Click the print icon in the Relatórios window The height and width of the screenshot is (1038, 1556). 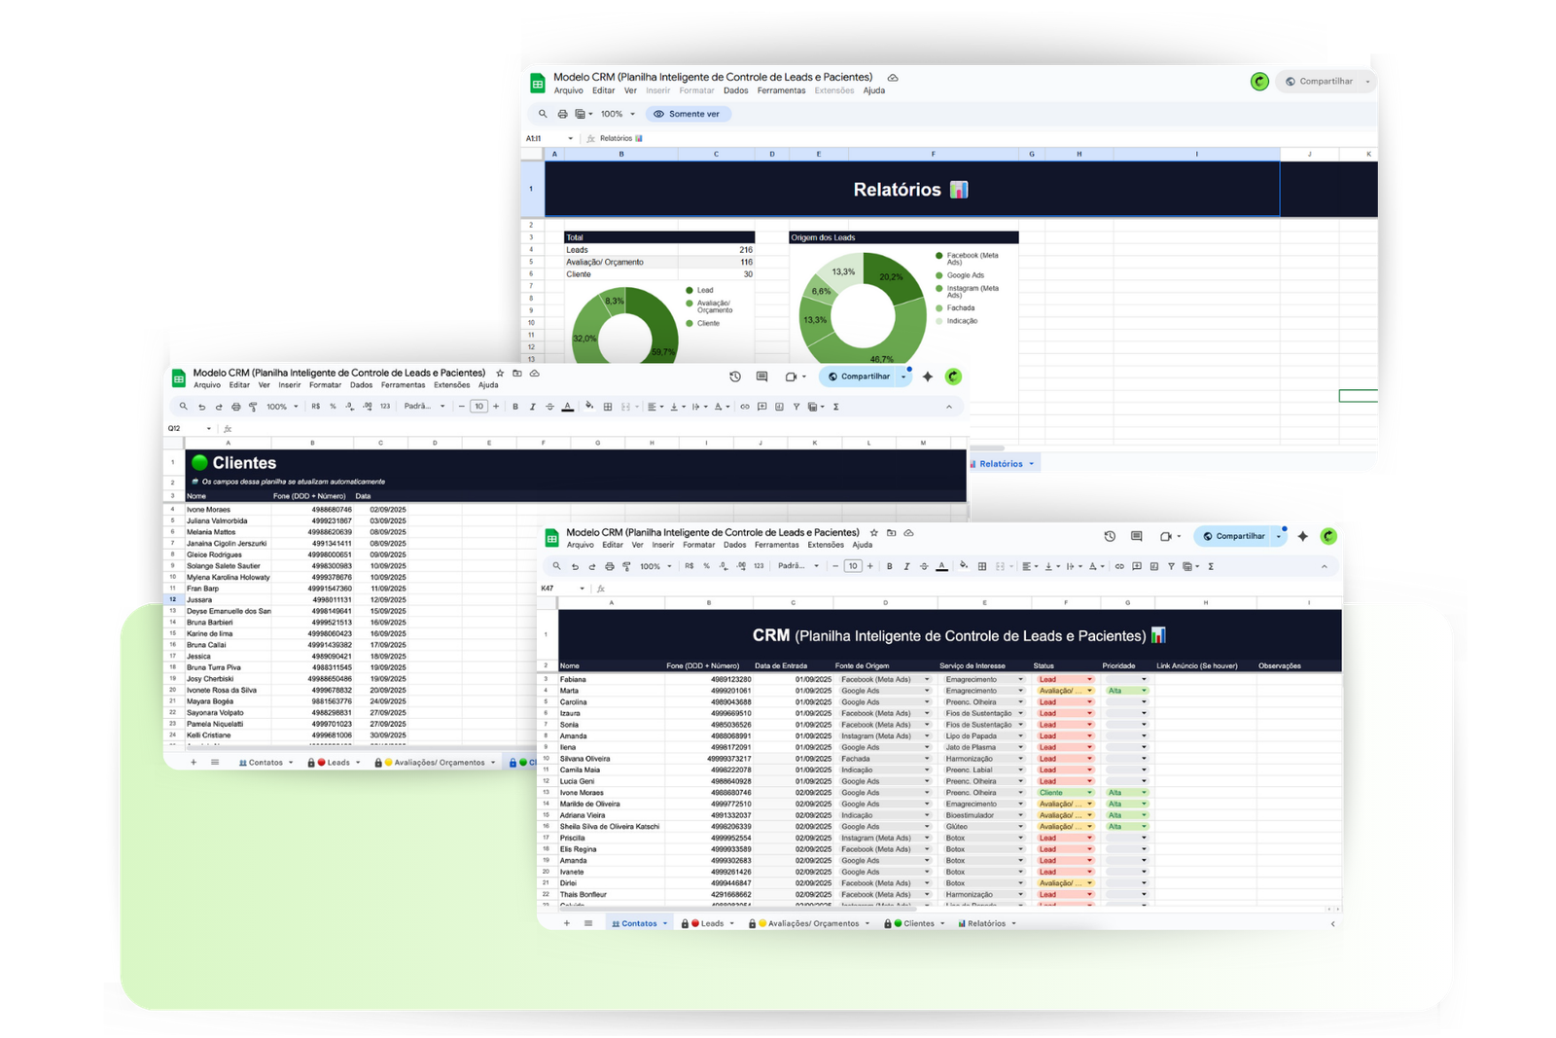(562, 114)
